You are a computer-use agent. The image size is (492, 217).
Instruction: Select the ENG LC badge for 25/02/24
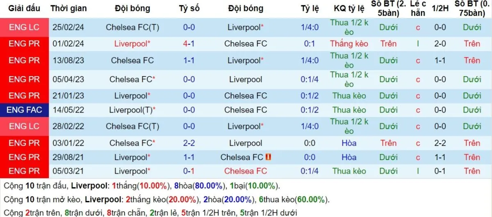pos(24,27)
